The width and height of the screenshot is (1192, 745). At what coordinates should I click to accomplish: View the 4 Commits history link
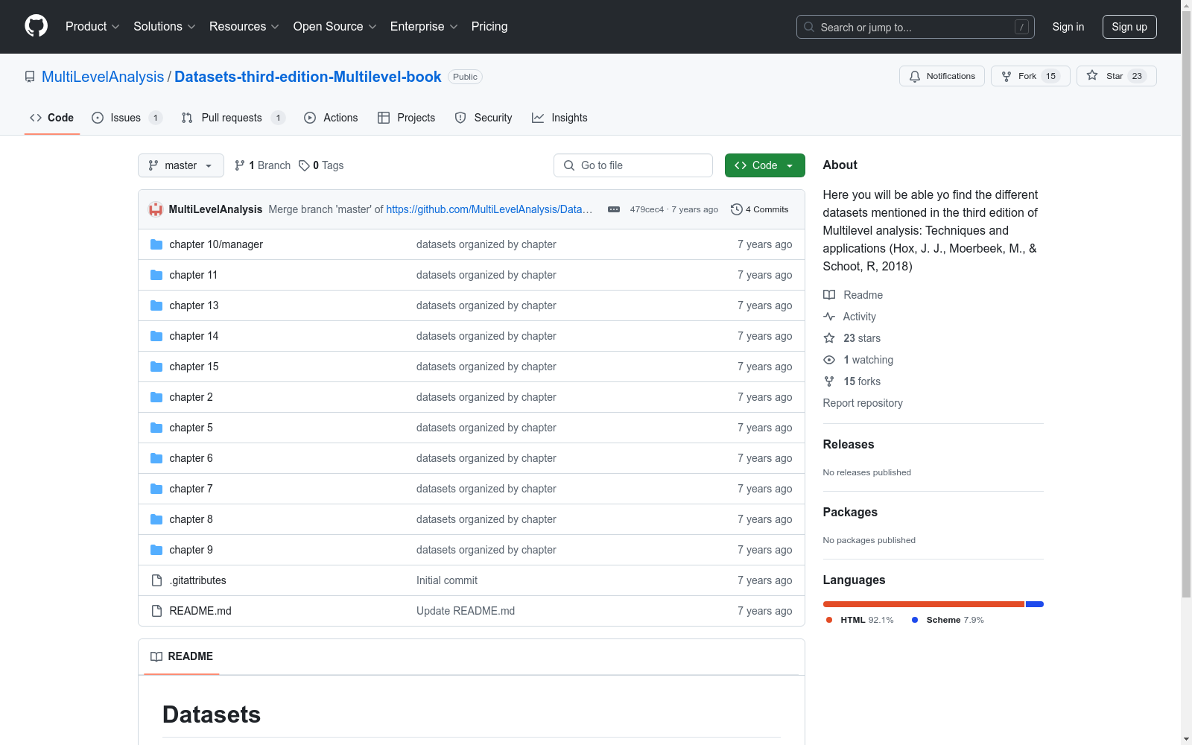(x=760, y=209)
